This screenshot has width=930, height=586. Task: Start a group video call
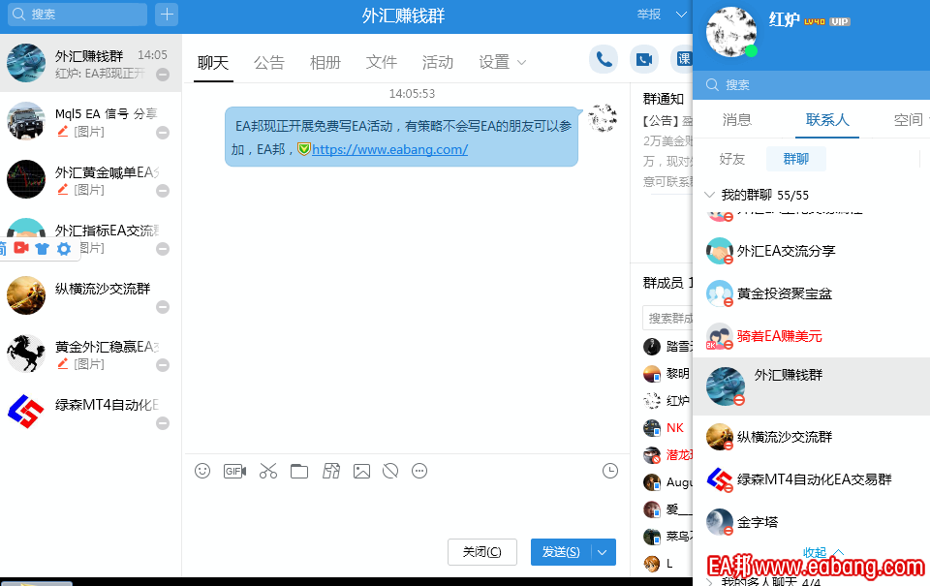[x=643, y=59]
